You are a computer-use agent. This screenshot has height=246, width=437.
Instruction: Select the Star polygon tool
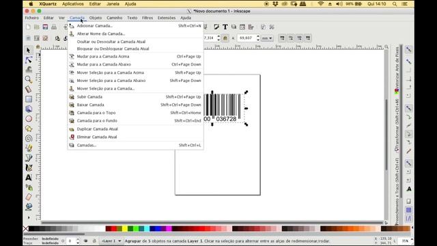point(29,128)
